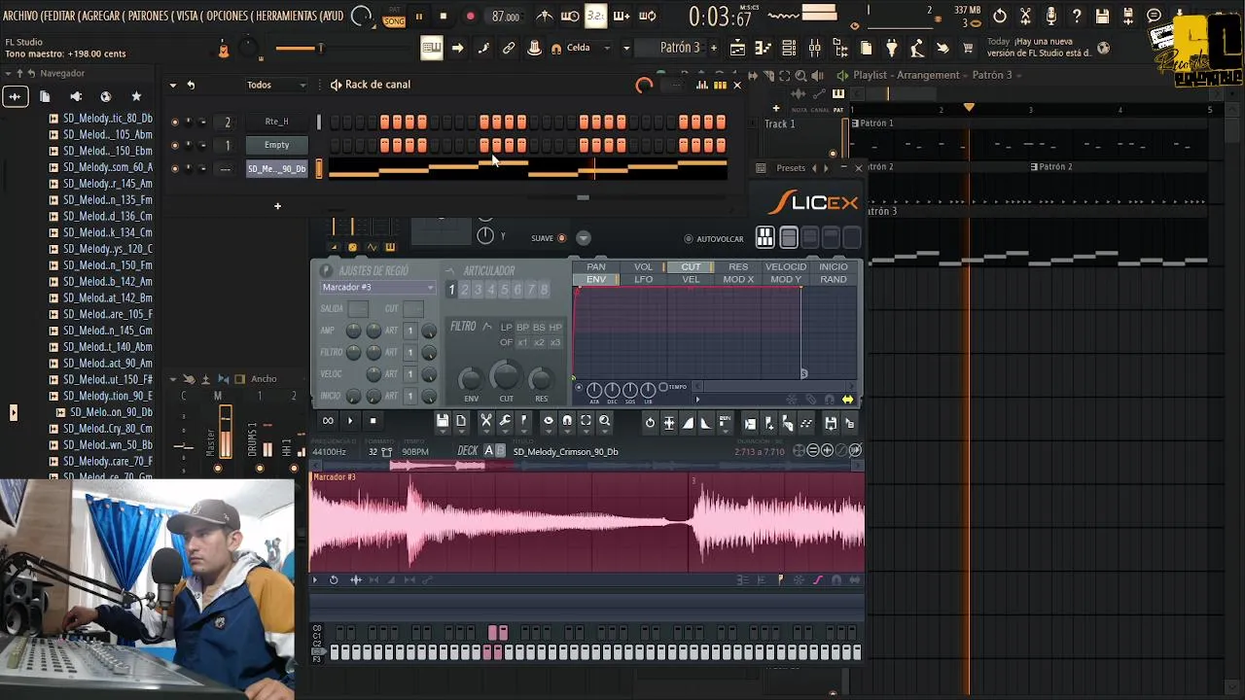
Task: Click the link chain icon in toolbar
Action: pos(509,48)
